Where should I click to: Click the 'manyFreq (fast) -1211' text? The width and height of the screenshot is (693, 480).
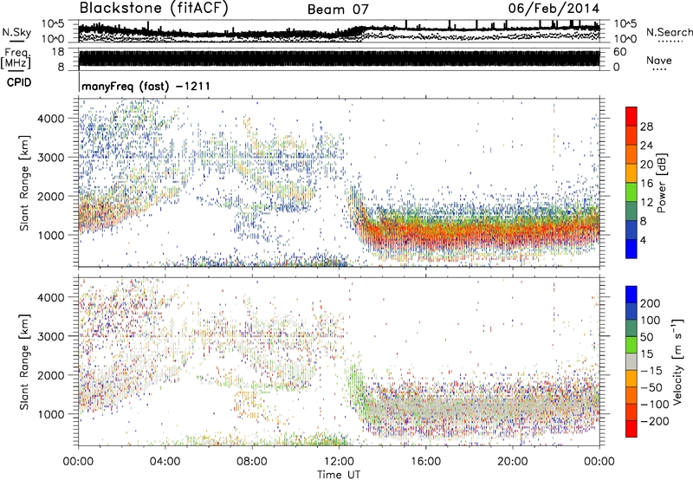tap(146, 86)
